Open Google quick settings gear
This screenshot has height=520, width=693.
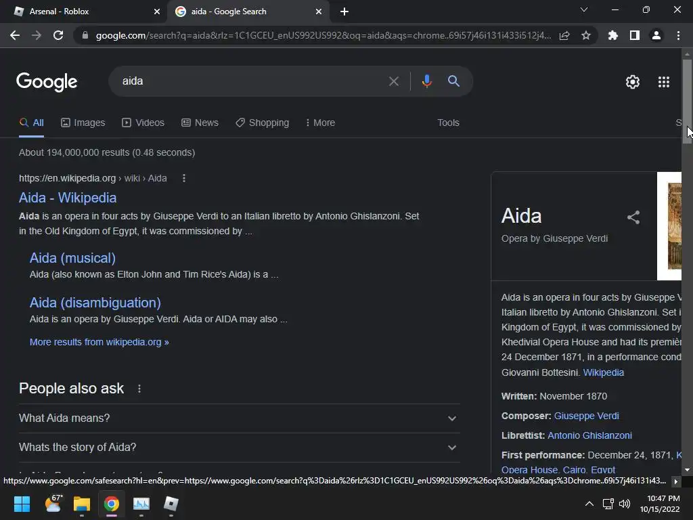[633, 82]
